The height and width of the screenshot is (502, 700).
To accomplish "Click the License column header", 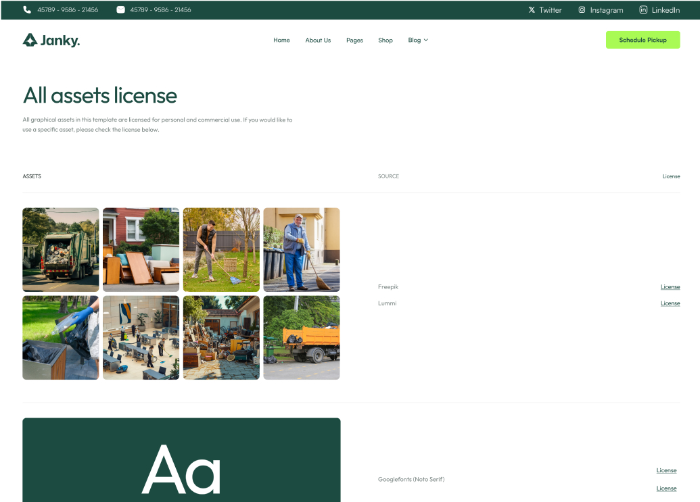I will 671,176.
